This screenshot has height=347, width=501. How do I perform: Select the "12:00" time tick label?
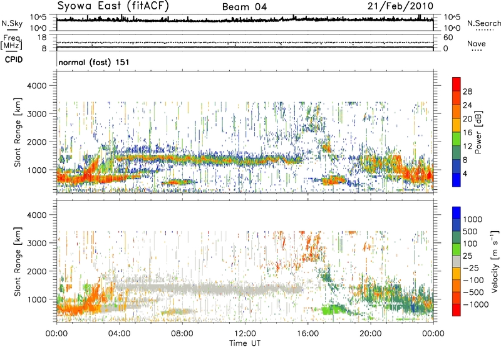[x=245, y=334]
